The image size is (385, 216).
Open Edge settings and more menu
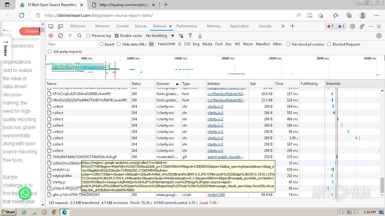coord(377,15)
